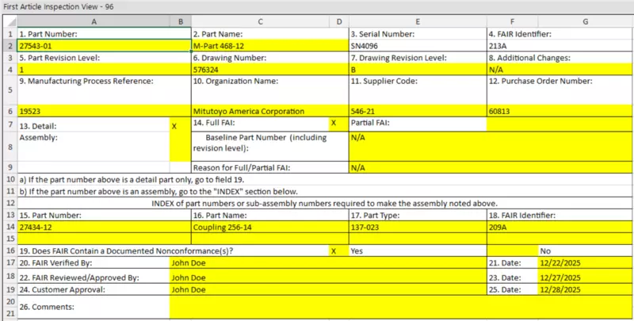Click the nonconformance No mark cell
634x321 pixels.
tap(512, 250)
